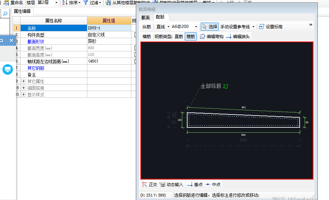The image size is (329, 200).
Task: Open the 过滤 filter dropdown arrow
Action: pyautogui.click(x=100, y=3)
